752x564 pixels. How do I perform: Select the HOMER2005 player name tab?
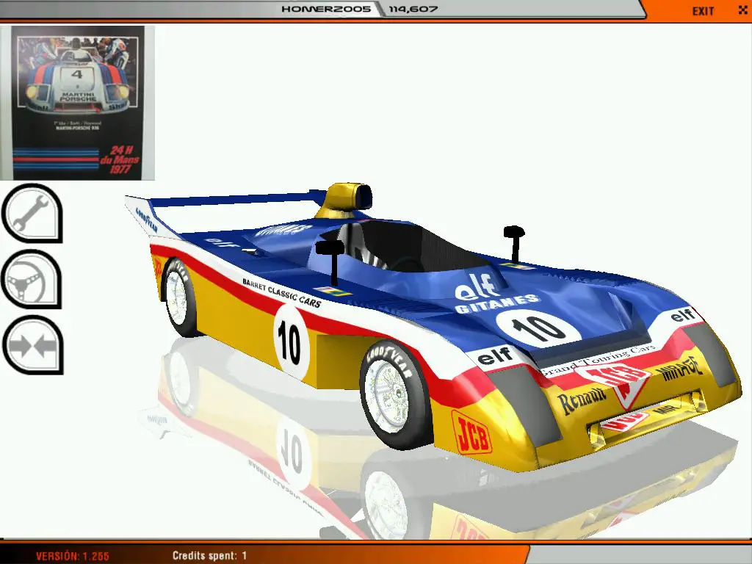327,10
